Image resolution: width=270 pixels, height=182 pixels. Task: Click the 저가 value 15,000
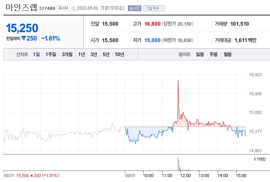(152, 40)
